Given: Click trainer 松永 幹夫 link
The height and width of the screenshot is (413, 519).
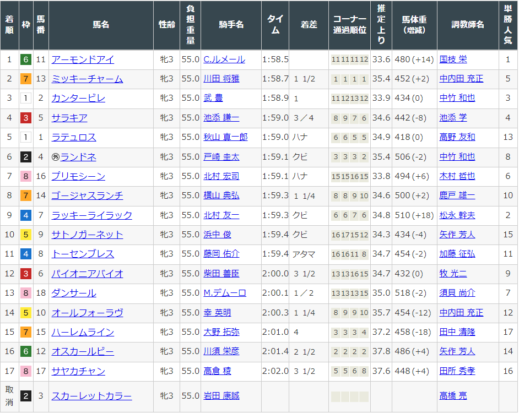Looking at the screenshot, I should point(457,215).
